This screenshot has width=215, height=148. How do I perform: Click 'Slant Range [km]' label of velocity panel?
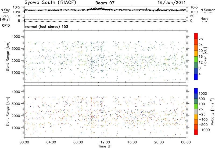[8, 111]
